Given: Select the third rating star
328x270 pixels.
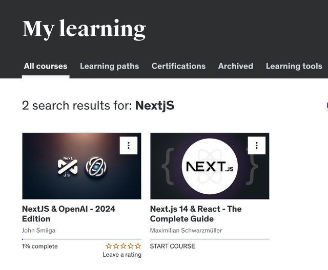Looking at the screenshot, I should point(123,246).
